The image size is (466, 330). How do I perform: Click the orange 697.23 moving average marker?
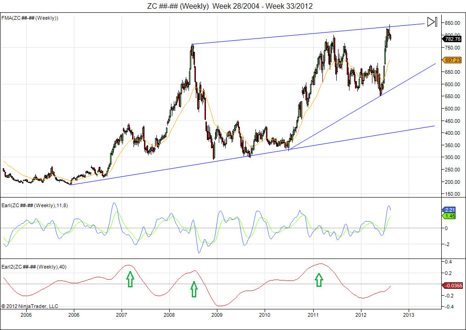click(452, 60)
